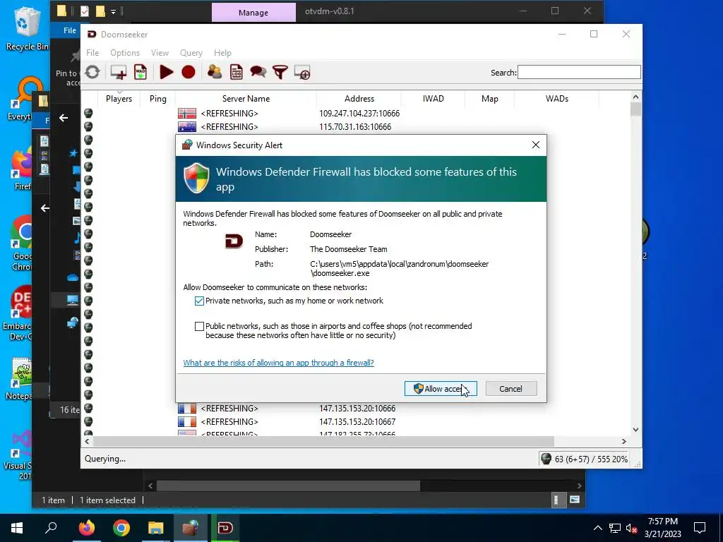Image resolution: width=723 pixels, height=542 pixels.
Task: Sort by WADs column header
Action: coord(557,99)
